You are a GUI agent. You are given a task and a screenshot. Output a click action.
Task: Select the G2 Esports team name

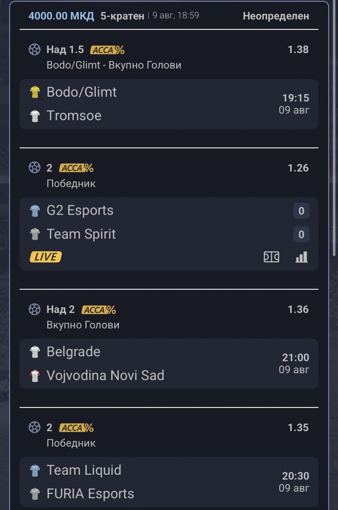(80, 210)
